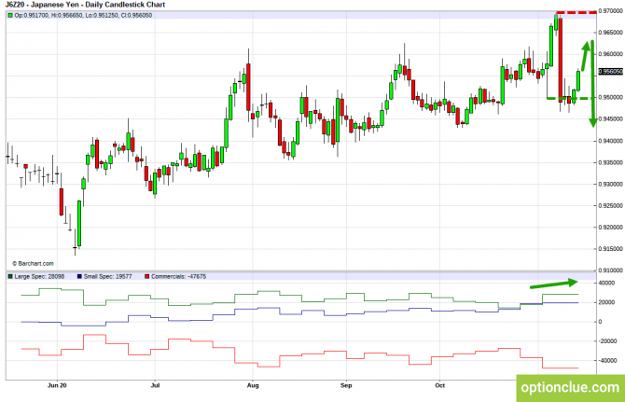
Task: Click the 0.930000 price axis label
Action: tap(610, 184)
